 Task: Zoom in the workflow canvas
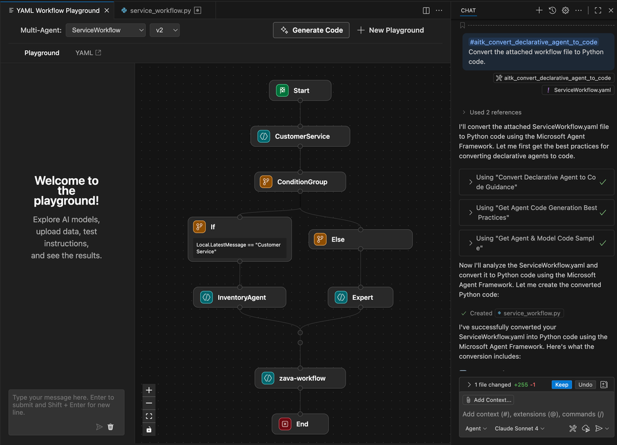pyautogui.click(x=149, y=390)
